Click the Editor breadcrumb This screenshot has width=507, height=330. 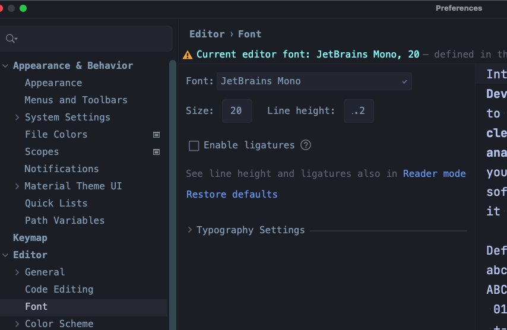pyautogui.click(x=207, y=34)
